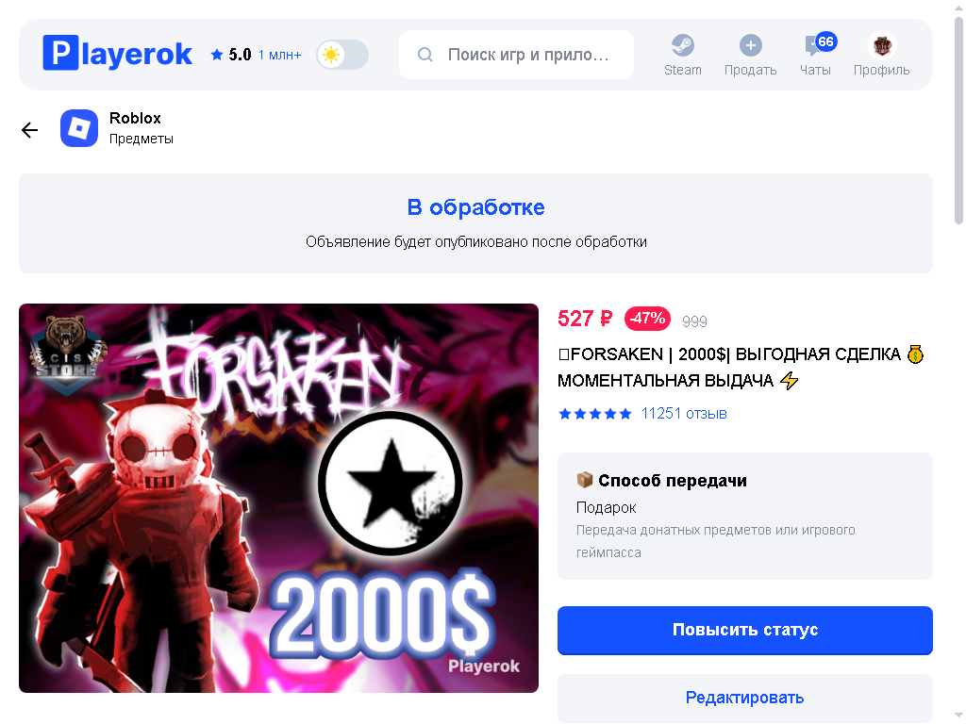Click the Повысить статус button
Viewport: 966px width, 724px height.
[x=745, y=630]
